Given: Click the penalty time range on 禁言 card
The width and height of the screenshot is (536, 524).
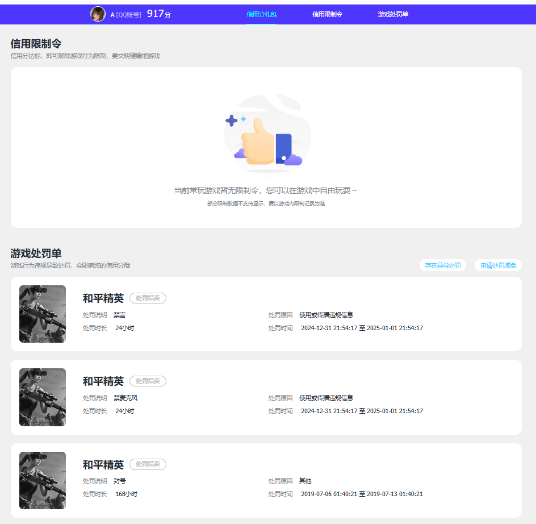Looking at the screenshot, I should (362, 328).
